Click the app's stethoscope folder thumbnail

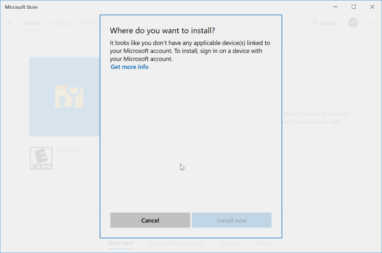pyautogui.click(x=64, y=97)
